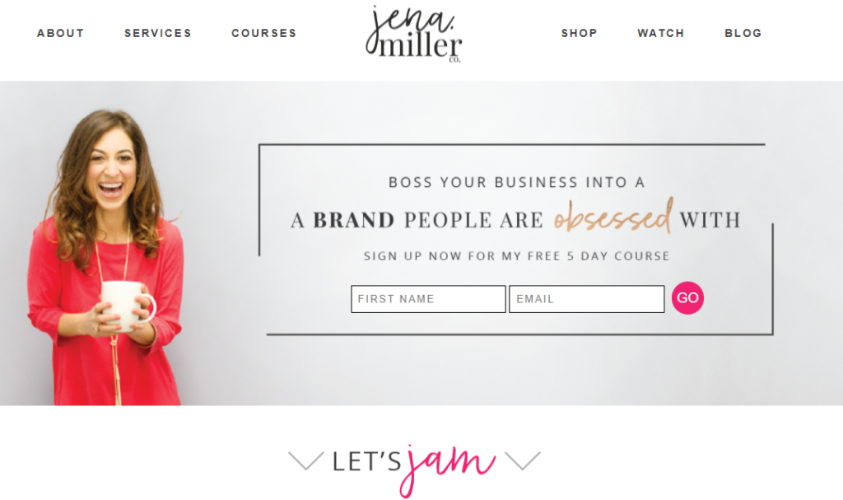
Task: Click the white coffee mug in the photo
Action: coord(127,305)
